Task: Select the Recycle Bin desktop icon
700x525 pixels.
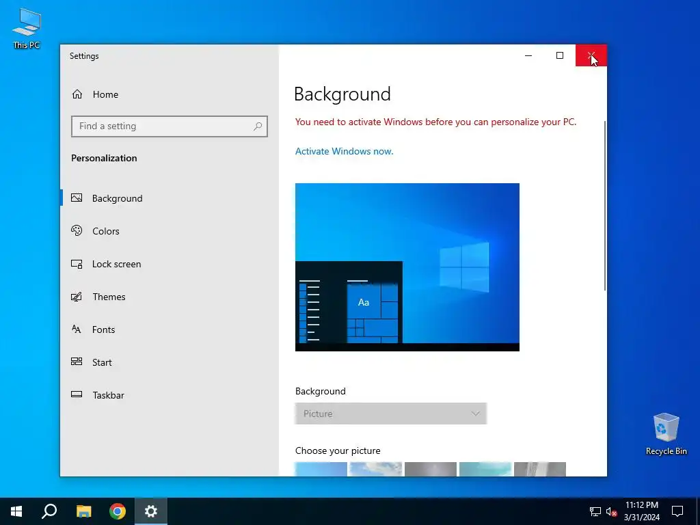Action: (666, 434)
